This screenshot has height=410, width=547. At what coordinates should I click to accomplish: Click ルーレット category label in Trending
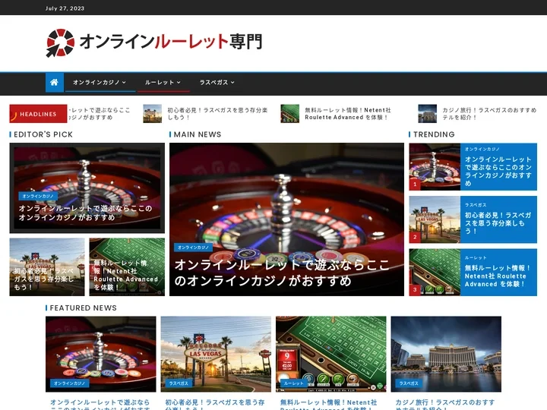point(476,257)
